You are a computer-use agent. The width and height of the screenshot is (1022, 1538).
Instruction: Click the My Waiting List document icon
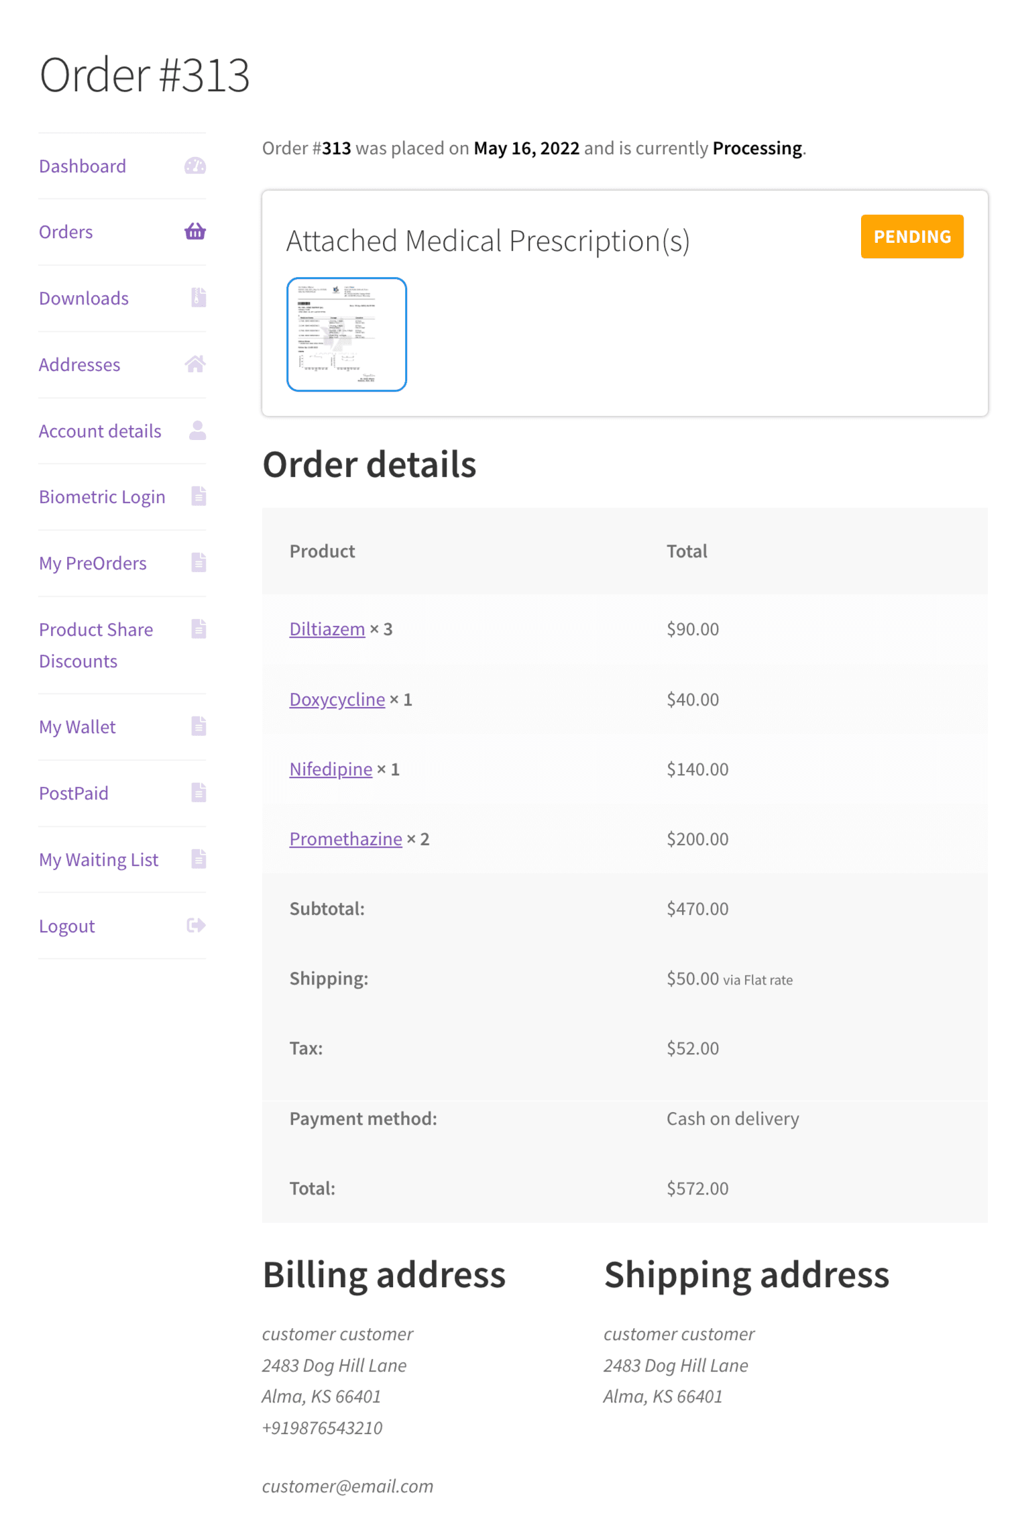coord(198,859)
